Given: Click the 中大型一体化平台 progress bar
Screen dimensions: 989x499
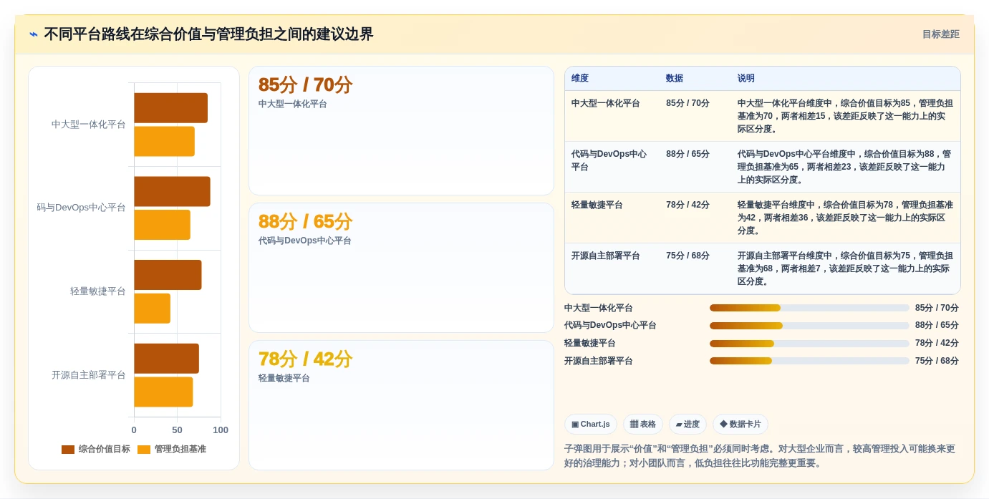Looking at the screenshot, I should (809, 308).
